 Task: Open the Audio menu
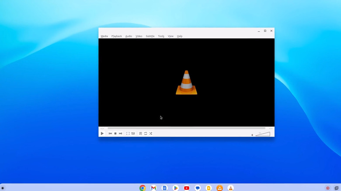129,36
